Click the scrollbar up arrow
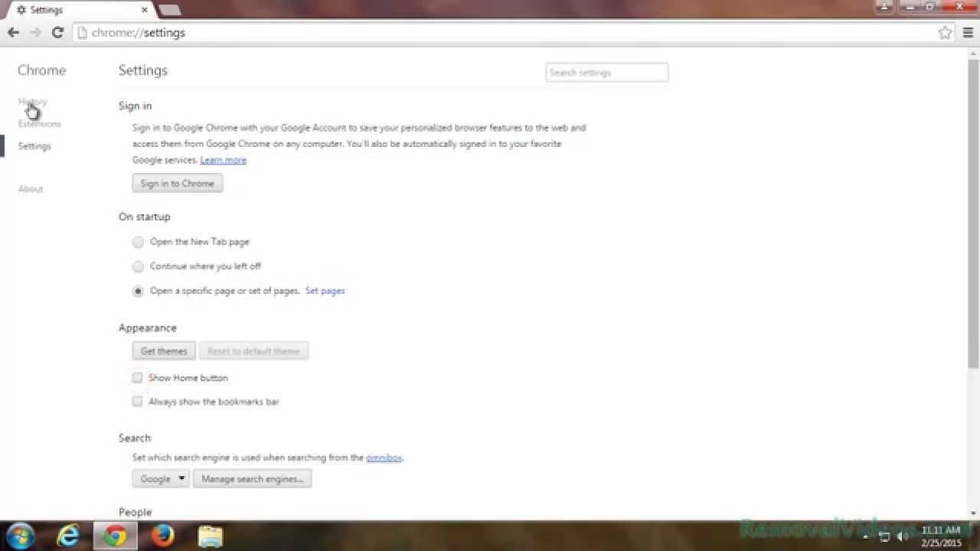 pos(974,54)
